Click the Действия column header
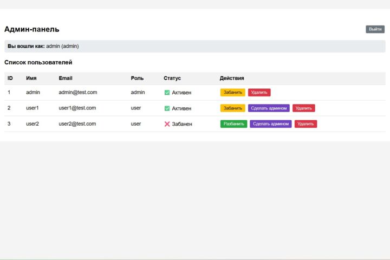390x260 pixels. 232,78
